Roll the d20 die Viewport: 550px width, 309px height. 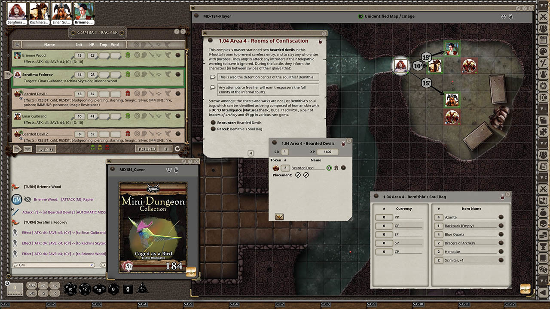[x=71, y=289]
